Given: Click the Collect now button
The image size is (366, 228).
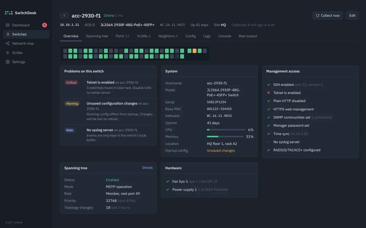Looking at the screenshot, I should tap(328, 15).
